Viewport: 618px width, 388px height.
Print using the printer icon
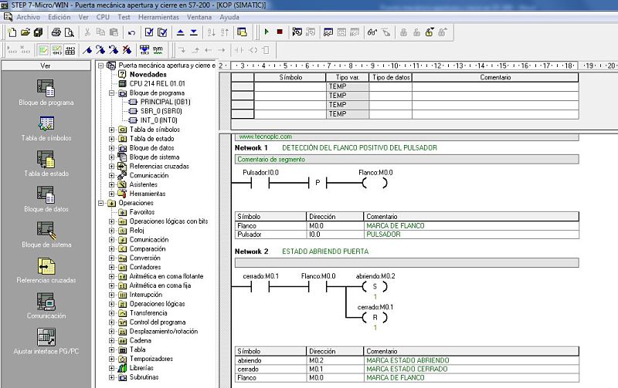pos(56,32)
